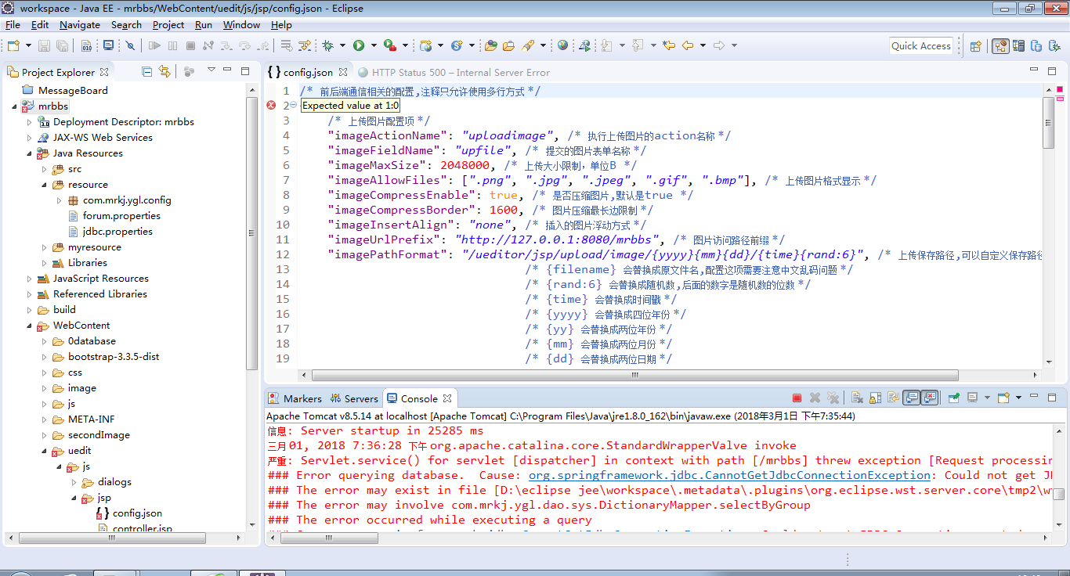Select forum.properties in Project Explorer
The image size is (1070, 576).
(x=121, y=216)
